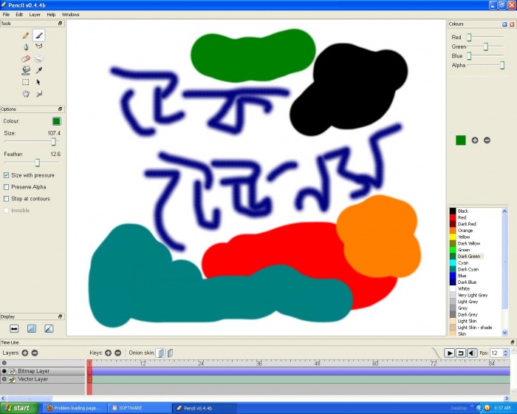Close the Colours panel
This screenshot has width=517, height=414.
(x=512, y=24)
